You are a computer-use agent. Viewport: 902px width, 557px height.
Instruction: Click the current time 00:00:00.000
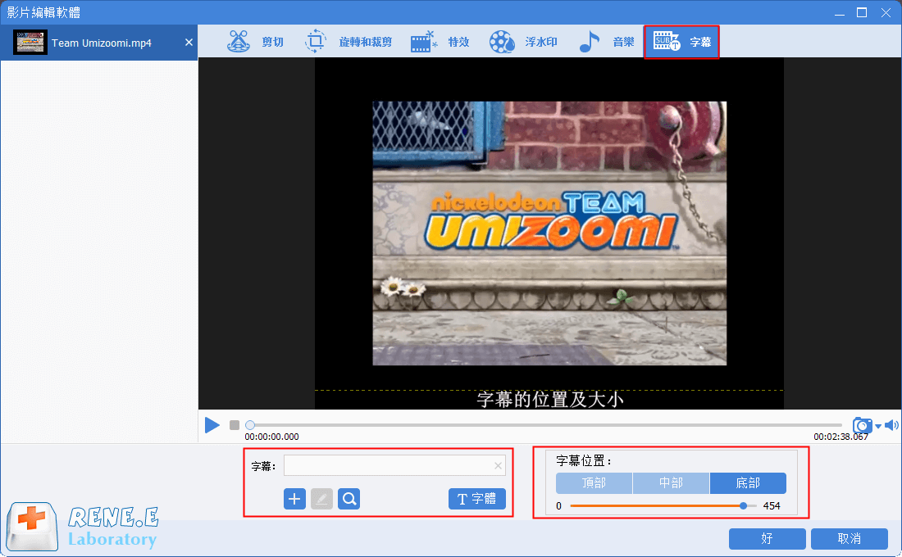click(x=271, y=437)
